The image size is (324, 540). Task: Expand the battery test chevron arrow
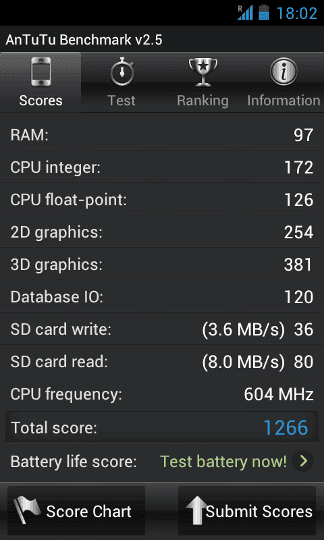click(x=303, y=461)
